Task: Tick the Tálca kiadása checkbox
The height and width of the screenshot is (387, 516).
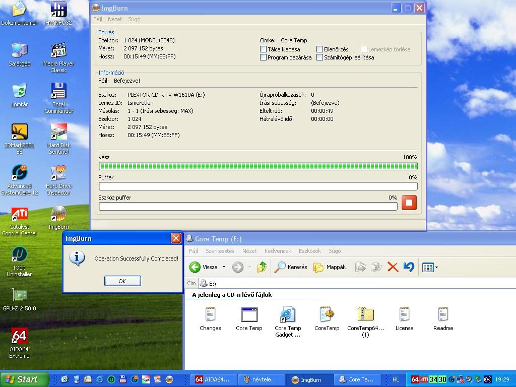Action: [263, 49]
